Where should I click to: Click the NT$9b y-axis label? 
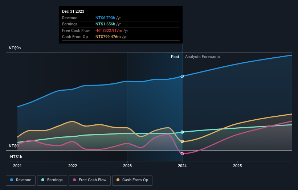pyautogui.click(x=15, y=48)
